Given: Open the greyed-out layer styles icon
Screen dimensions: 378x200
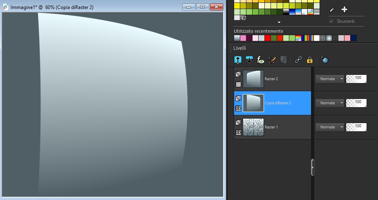Looking at the screenshot, I should click(x=284, y=60).
